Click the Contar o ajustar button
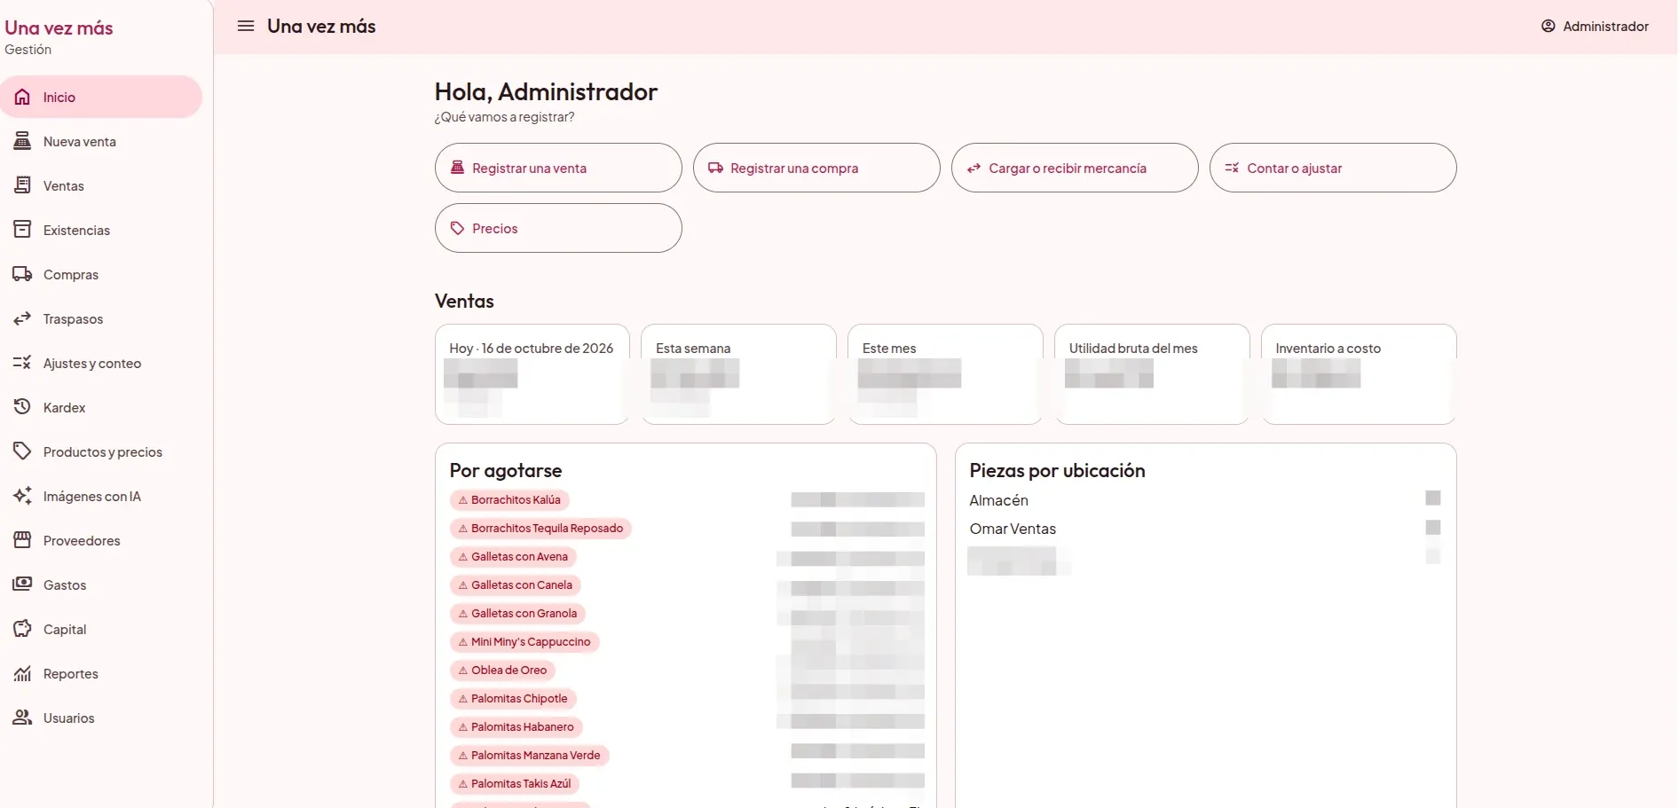The image size is (1679, 808). [x=1333, y=168]
